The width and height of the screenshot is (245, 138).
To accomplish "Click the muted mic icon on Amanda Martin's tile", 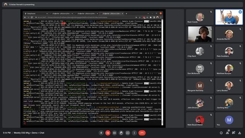I will 240,29.
